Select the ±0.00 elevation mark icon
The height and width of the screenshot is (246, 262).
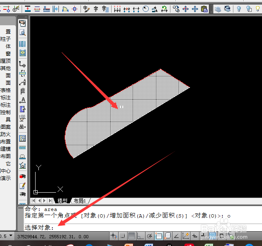22,118
